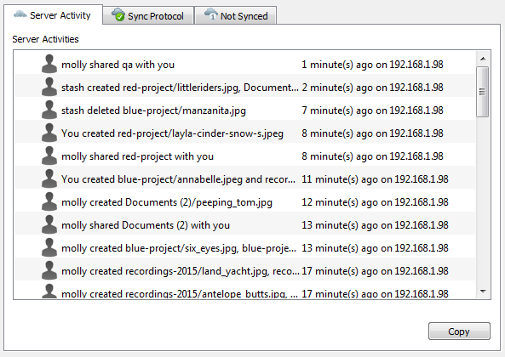Click user avatar beside 'molly shared qa with you'

49,64
